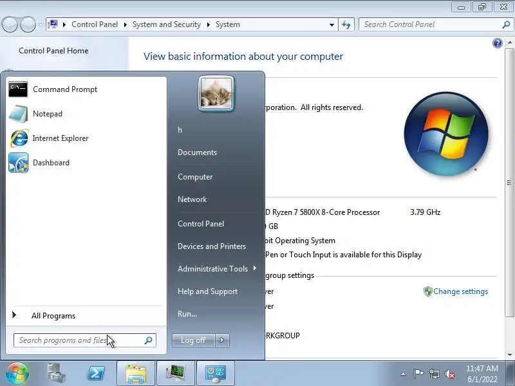Show hidden tray icons arrow
Viewport: 515px width, 386px height.
tap(404, 374)
